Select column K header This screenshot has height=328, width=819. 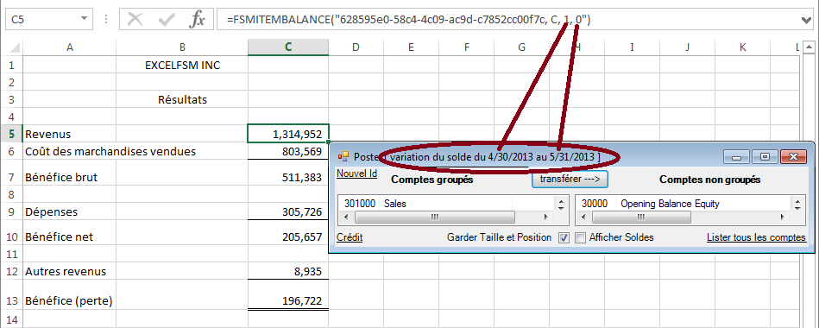point(743,47)
